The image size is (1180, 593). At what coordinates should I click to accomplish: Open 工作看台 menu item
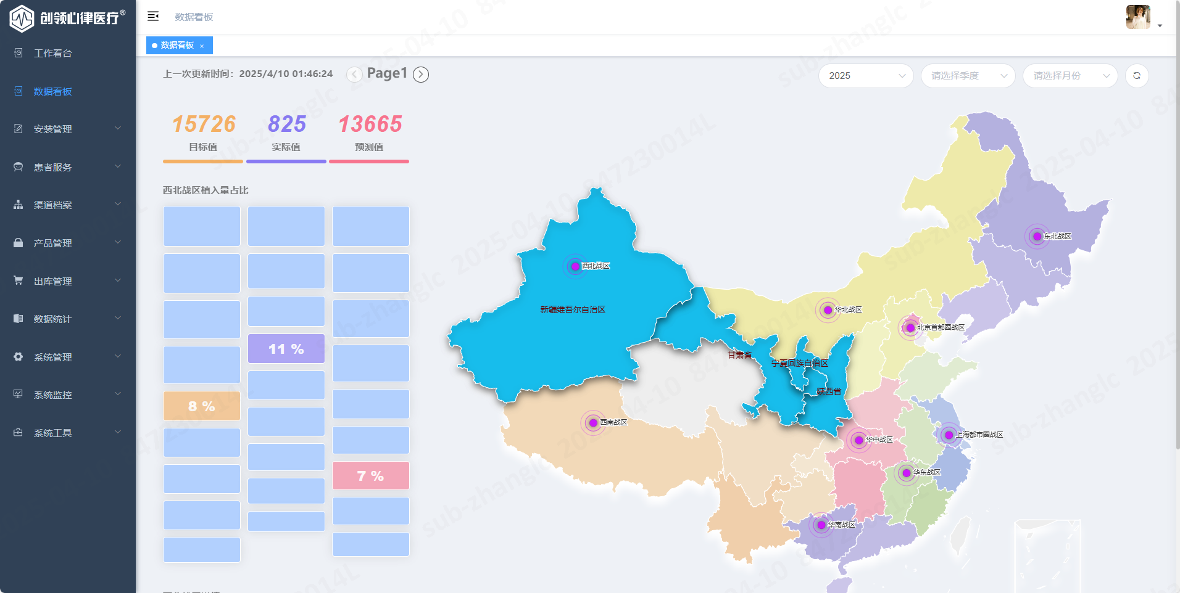coord(68,54)
